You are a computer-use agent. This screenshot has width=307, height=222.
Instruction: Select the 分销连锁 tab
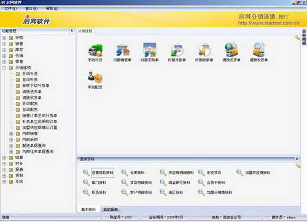pyautogui.click(x=85, y=31)
